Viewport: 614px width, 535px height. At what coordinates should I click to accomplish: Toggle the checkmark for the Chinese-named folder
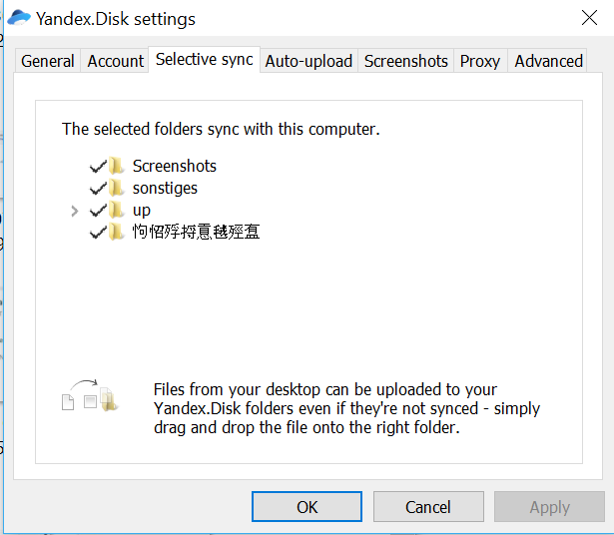[x=98, y=233]
